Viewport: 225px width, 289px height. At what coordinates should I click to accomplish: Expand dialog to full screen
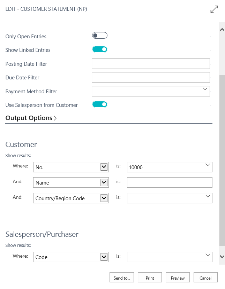214,9
